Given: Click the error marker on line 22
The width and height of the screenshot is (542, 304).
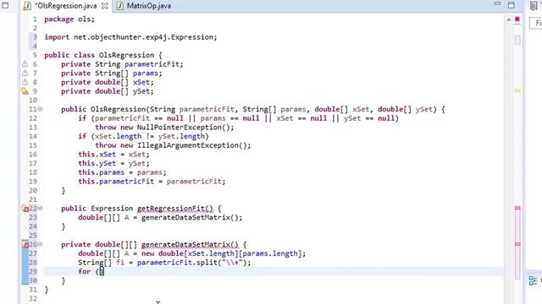Looking at the screenshot, I should pos(25,209).
